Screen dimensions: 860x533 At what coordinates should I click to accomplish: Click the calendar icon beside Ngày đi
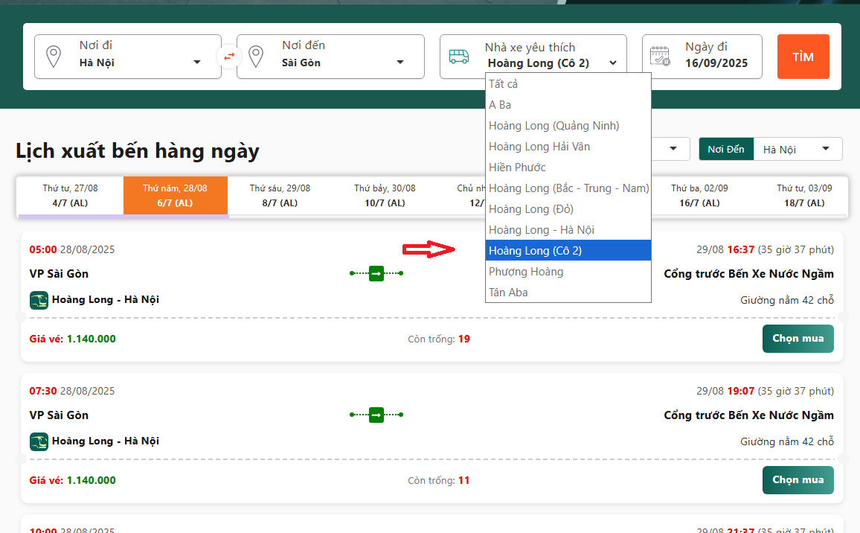click(660, 57)
